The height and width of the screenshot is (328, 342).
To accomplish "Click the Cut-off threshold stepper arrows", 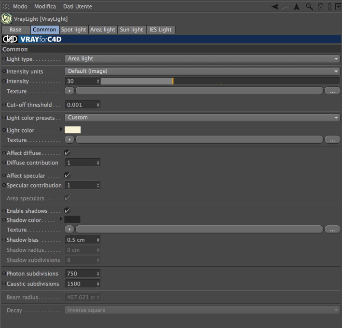I will click(x=98, y=105).
